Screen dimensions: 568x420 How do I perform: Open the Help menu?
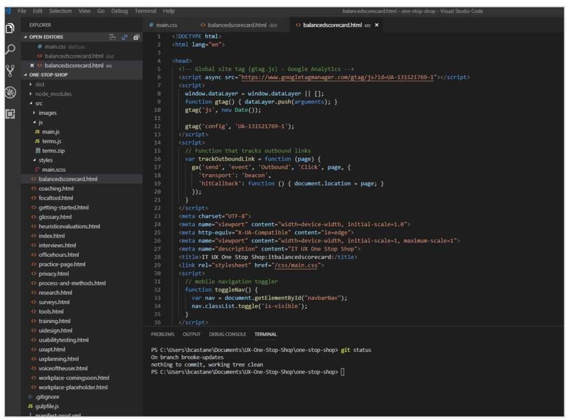pyautogui.click(x=169, y=11)
